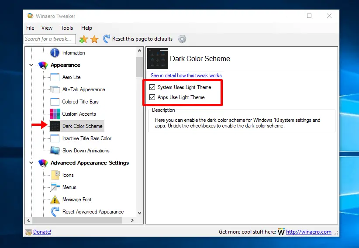
Task: Open See in detail how this tweak works link
Action: (186, 76)
